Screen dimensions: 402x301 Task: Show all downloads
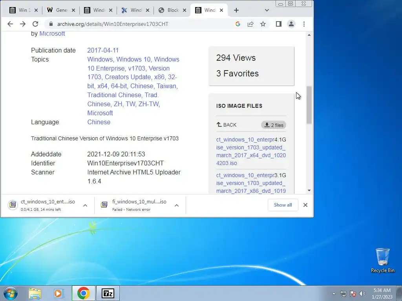coord(283,205)
